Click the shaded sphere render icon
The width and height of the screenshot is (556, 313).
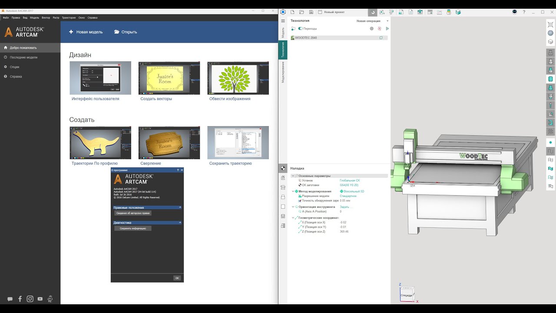(x=550, y=33)
